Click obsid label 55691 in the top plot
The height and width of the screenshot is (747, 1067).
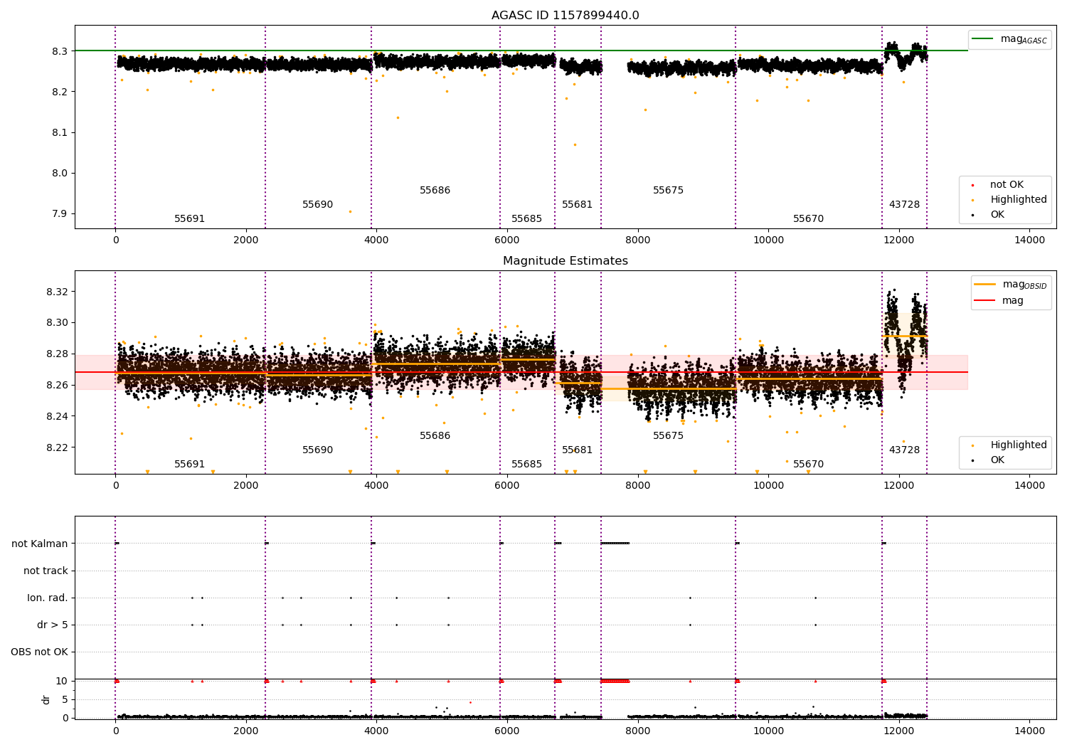189,219
